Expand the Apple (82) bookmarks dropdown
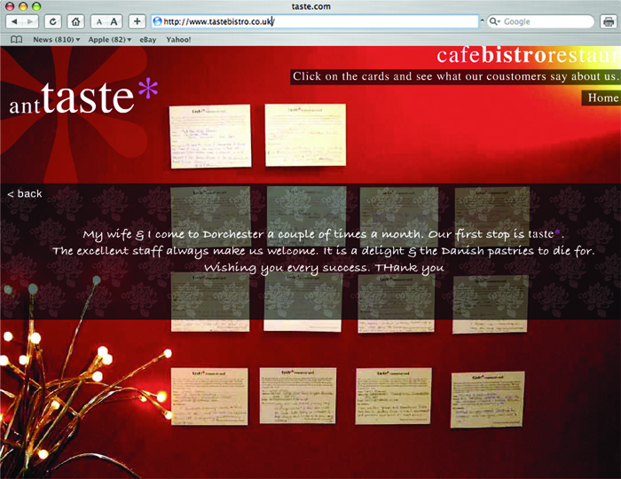Image resolution: width=621 pixels, height=479 pixels. click(x=110, y=40)
